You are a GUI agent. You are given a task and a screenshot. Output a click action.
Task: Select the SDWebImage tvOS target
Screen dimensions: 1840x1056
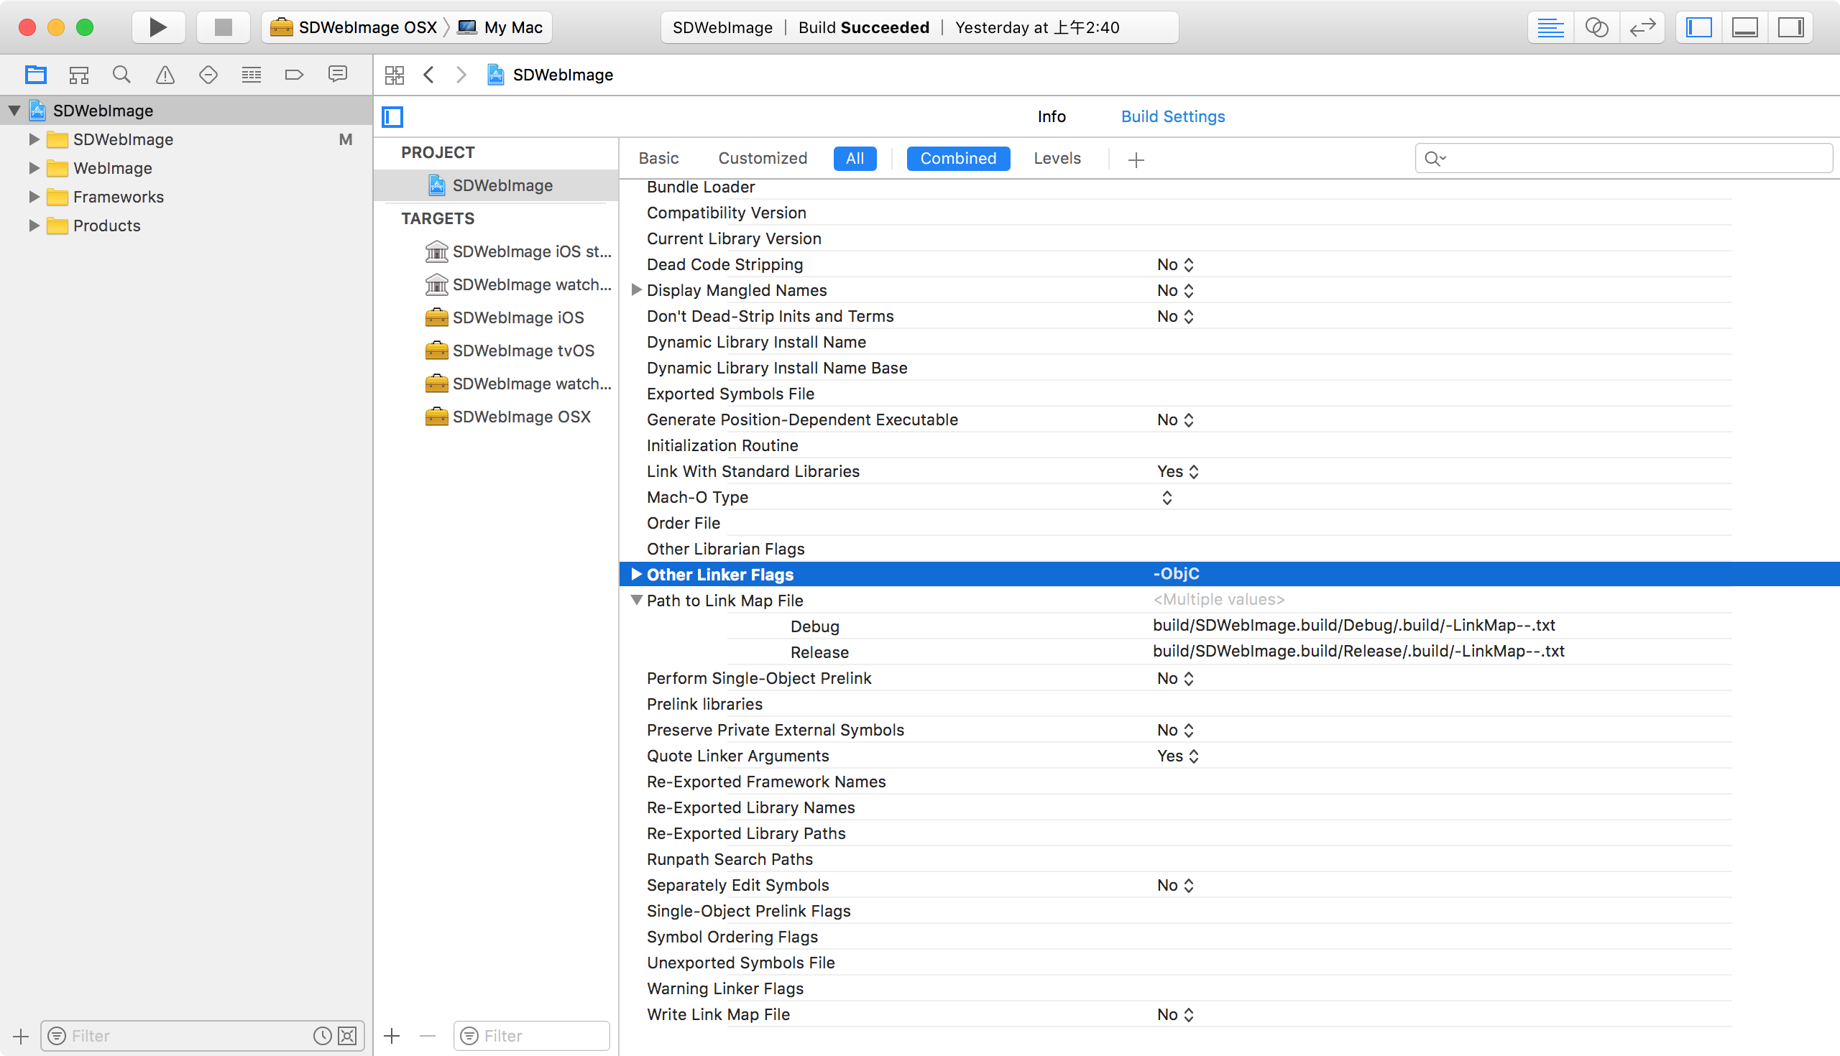(x=510, y=351)
